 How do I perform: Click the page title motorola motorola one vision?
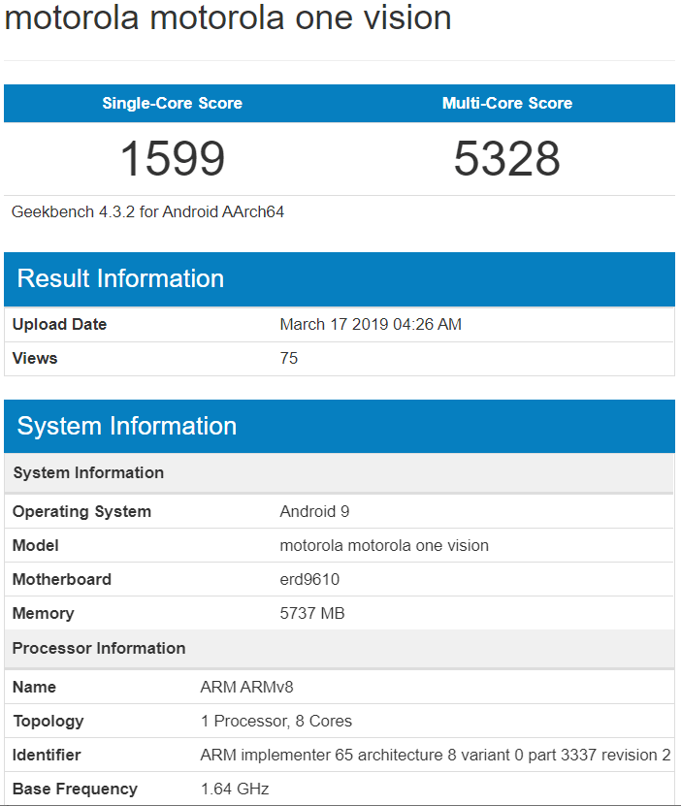228,17
